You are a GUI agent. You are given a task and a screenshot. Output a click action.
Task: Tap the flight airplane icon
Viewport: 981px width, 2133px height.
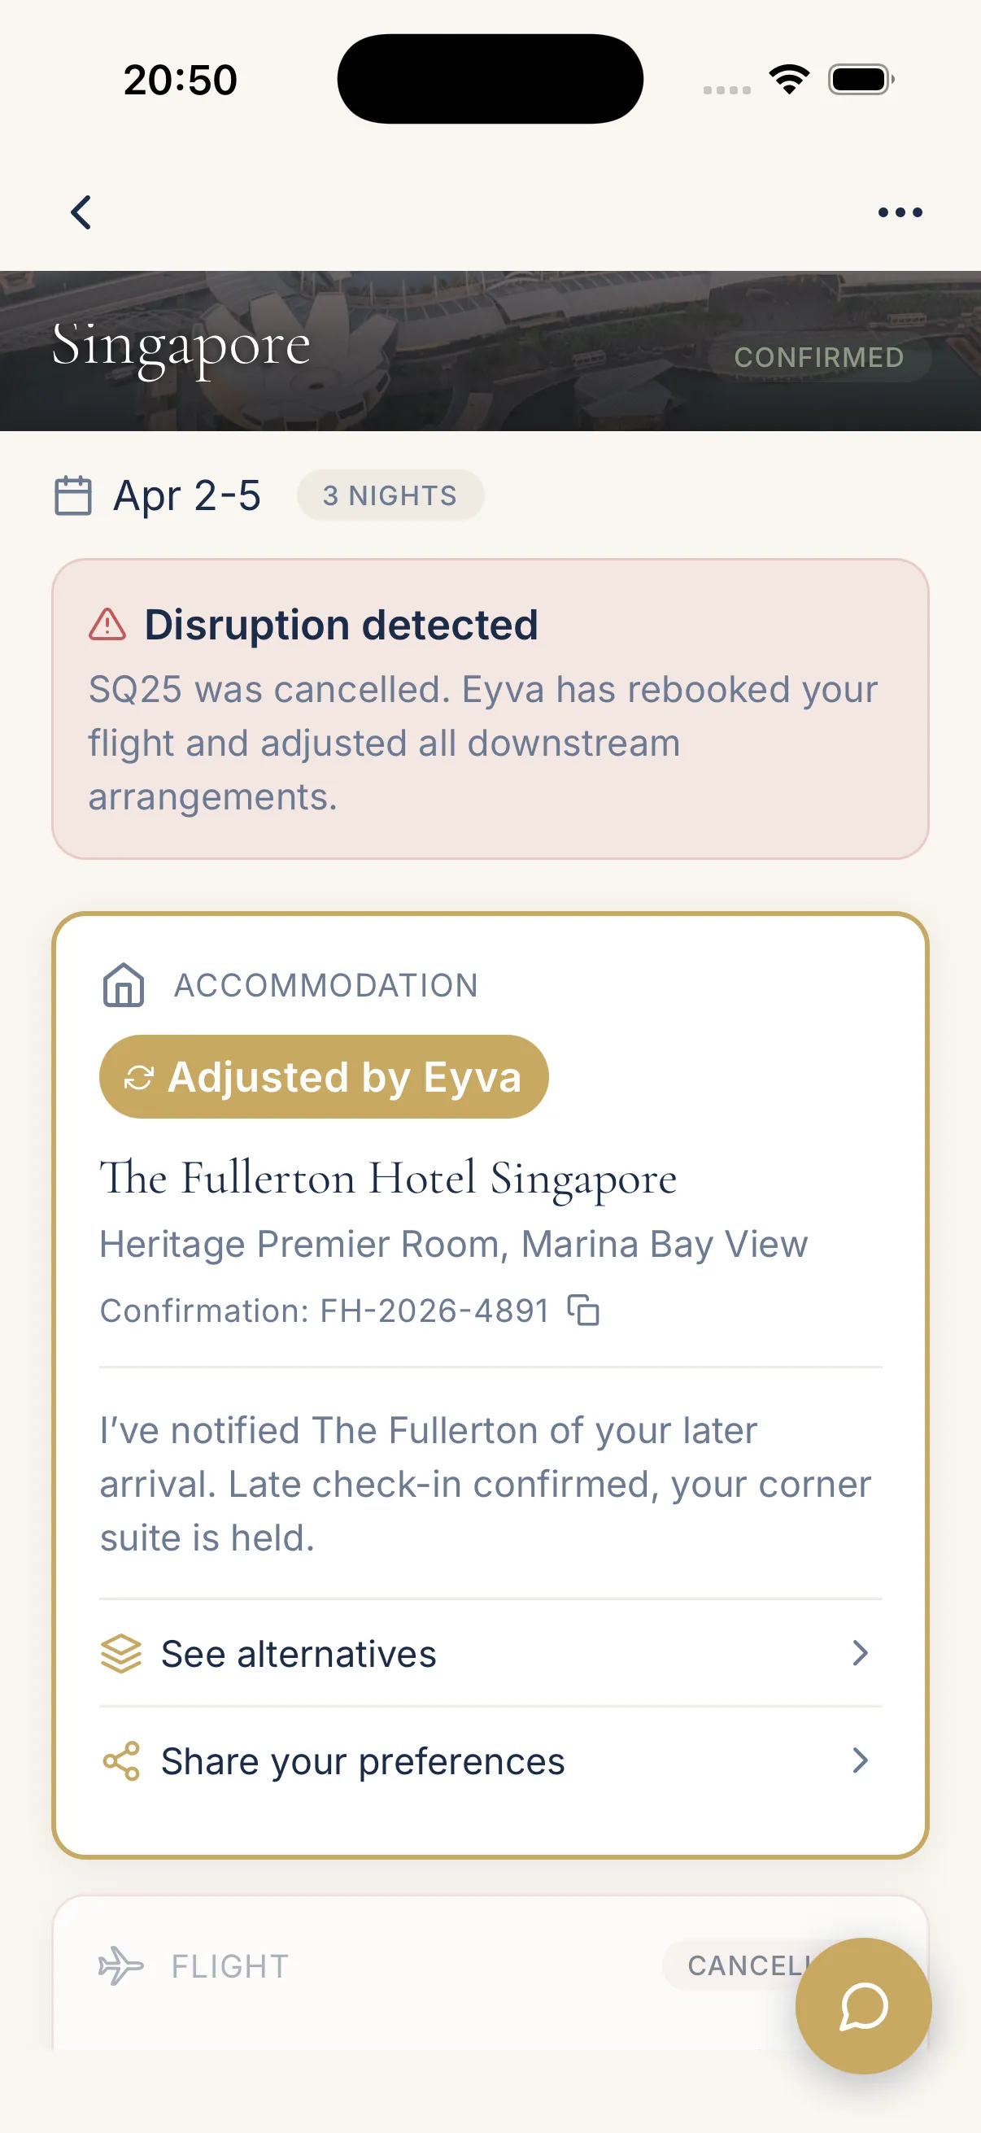pyautogui.click(x=121, y=1965)
